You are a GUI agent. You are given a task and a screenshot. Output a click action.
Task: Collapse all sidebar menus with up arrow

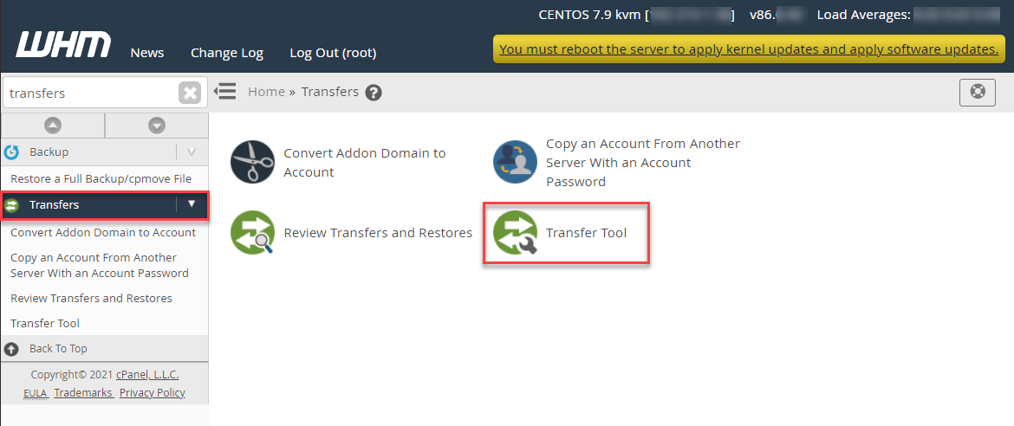53,126
